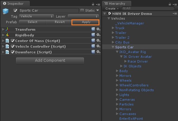Image resolution: width=178 pixels, height=121 pixels.
Task: Expand the Truck item in Hierarchy
Action: (x=113, y=28)
